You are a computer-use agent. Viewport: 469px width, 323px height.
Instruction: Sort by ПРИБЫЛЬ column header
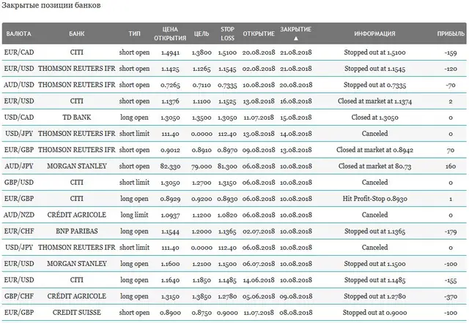[451, 34]
